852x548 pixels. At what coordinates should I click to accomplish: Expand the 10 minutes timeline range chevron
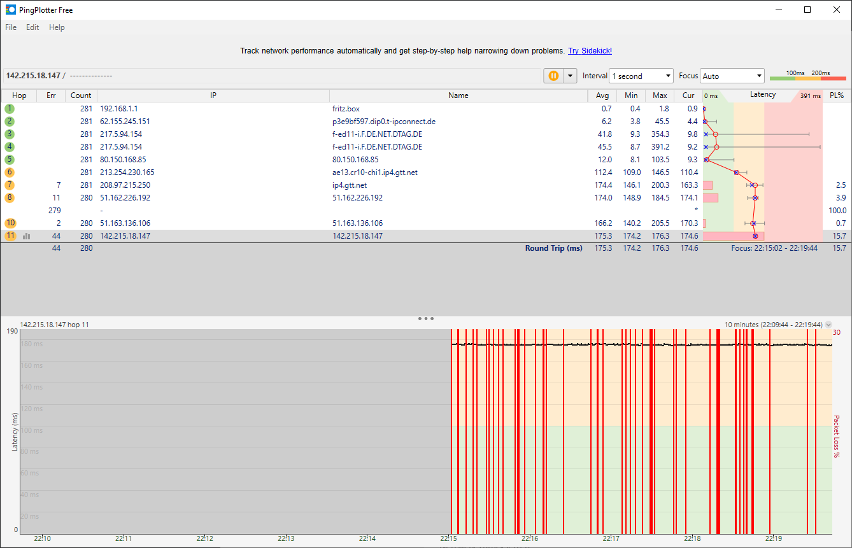click(x=828, y=325)
